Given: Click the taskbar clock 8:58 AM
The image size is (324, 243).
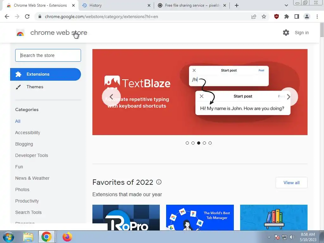Looking at the screenshot, I should click(x=308, y=237).
